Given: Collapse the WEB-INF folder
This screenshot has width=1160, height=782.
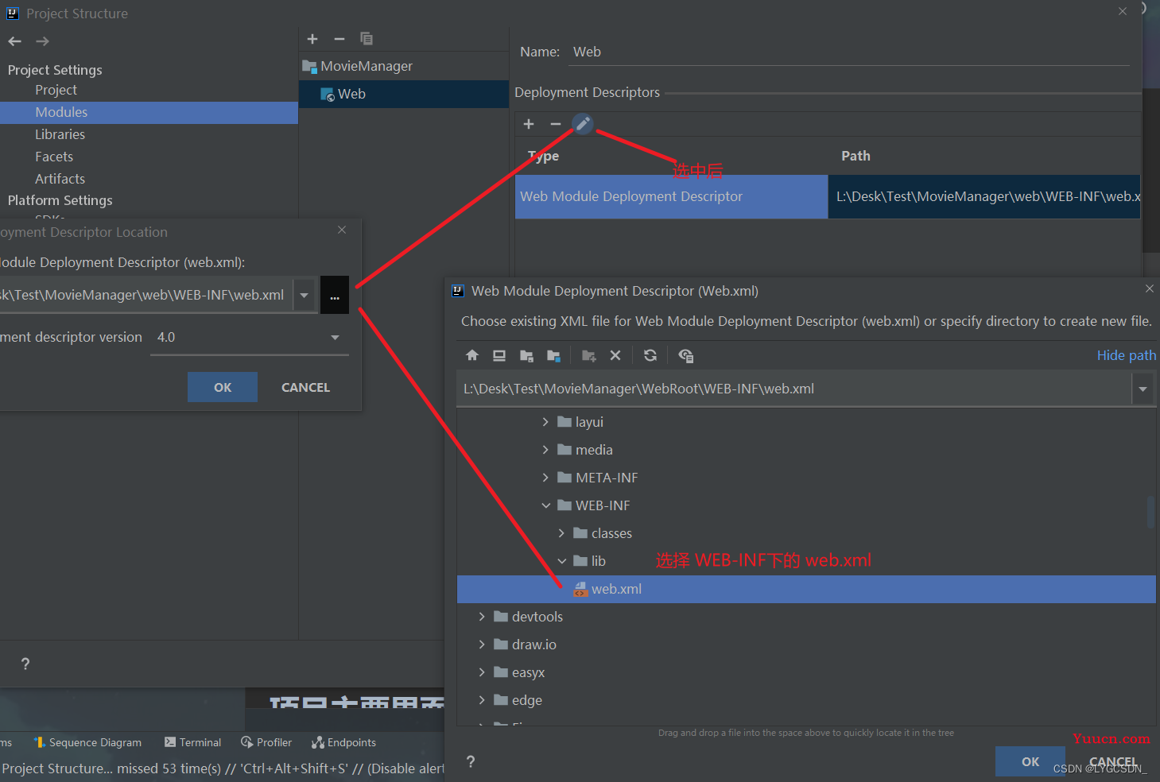Looking at the screenshot, I should coord(545,505).
